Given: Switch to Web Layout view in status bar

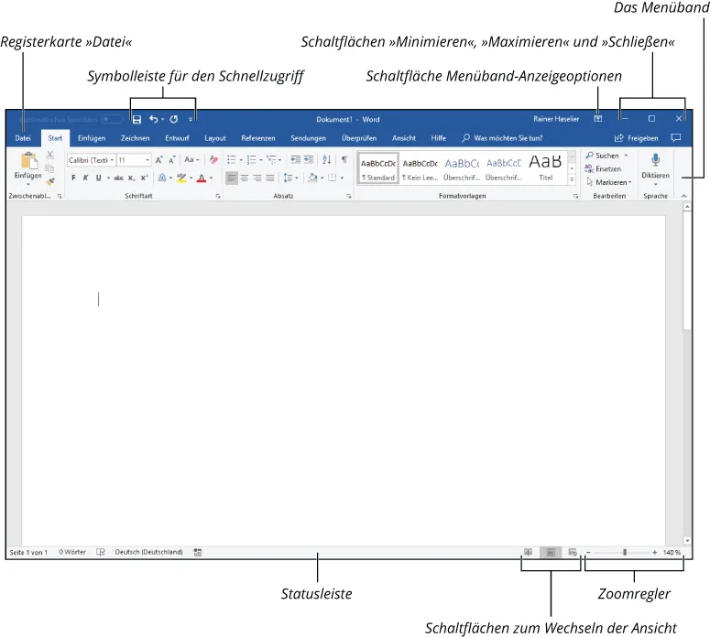Looking at the screenshot, I should (573, 553).
